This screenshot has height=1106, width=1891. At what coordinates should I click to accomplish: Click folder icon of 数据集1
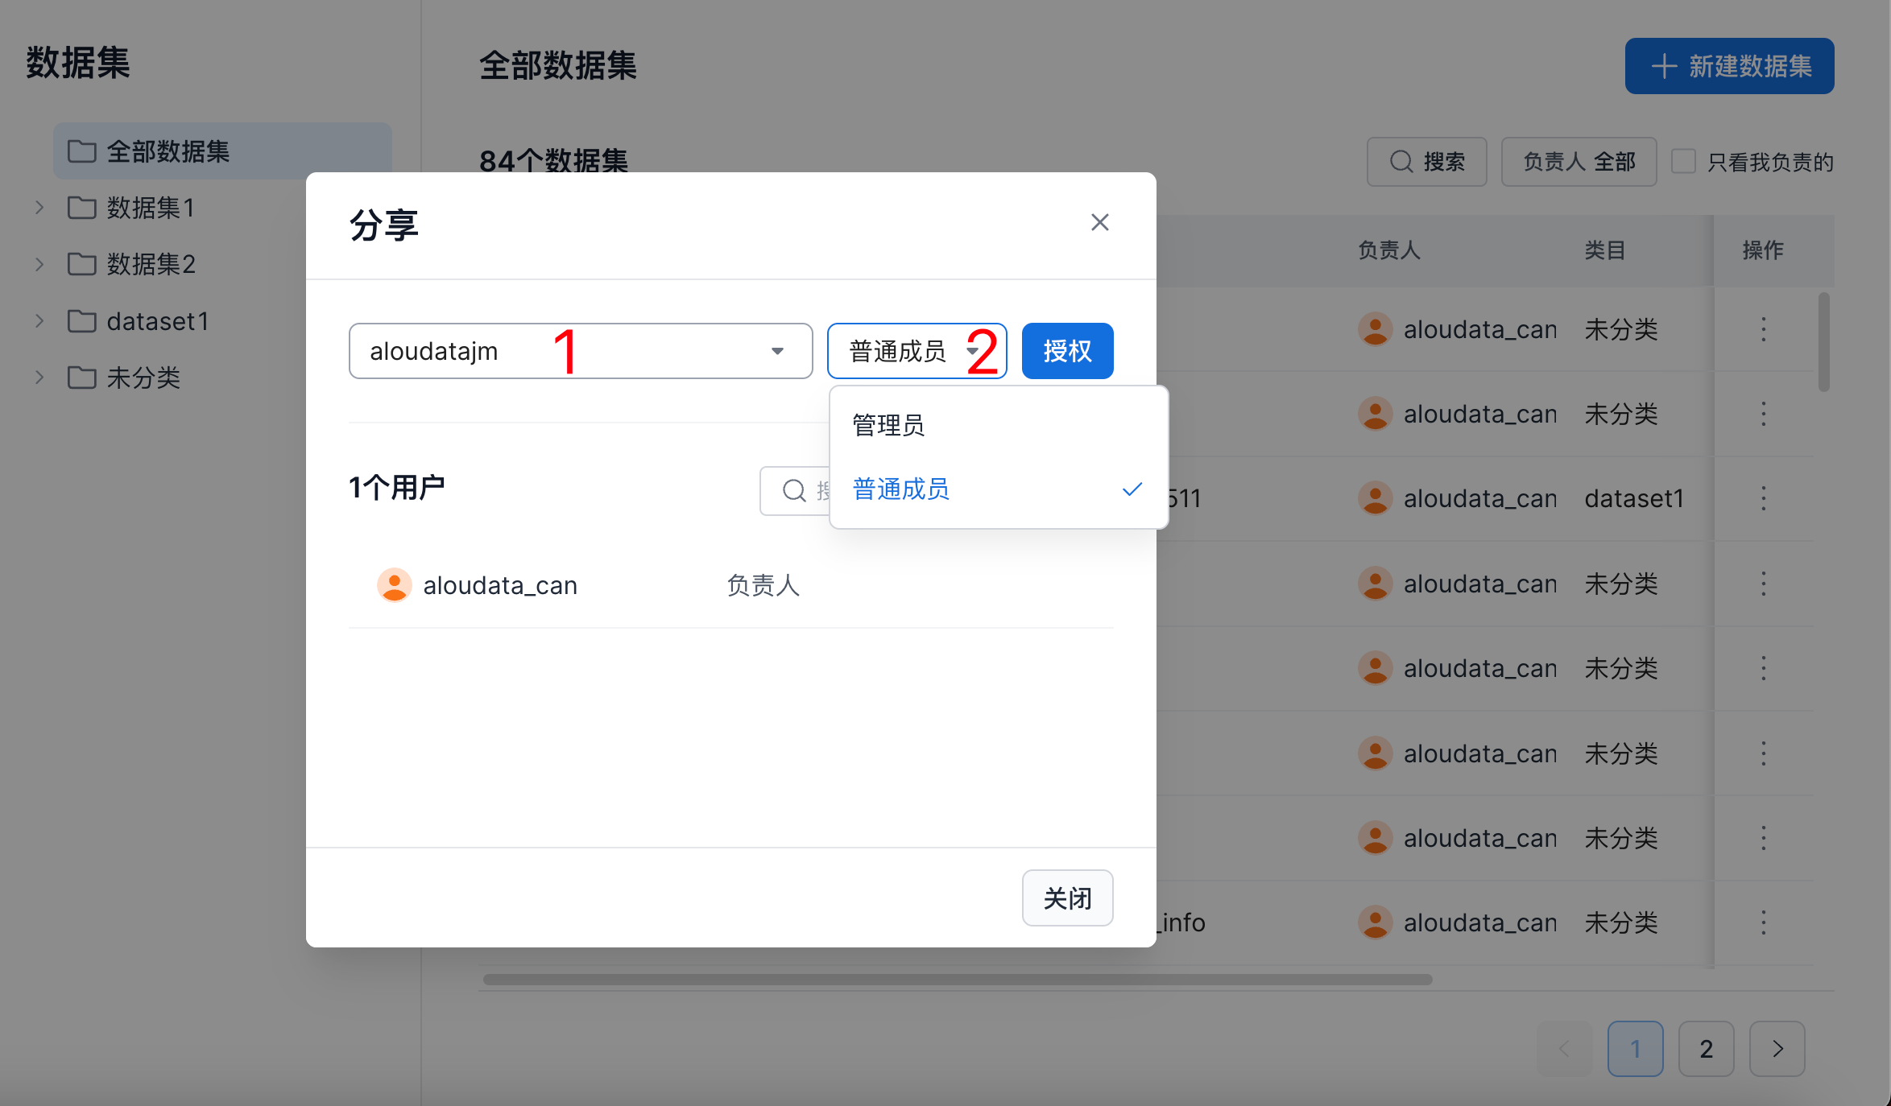[82, 208]
